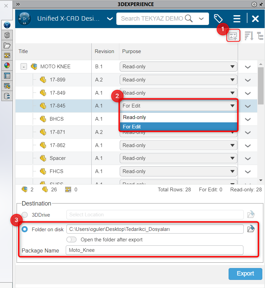Open the database exchange sidebar tab
The height and width of the screenshot is (288, 265).
click(x=7, y=96)
